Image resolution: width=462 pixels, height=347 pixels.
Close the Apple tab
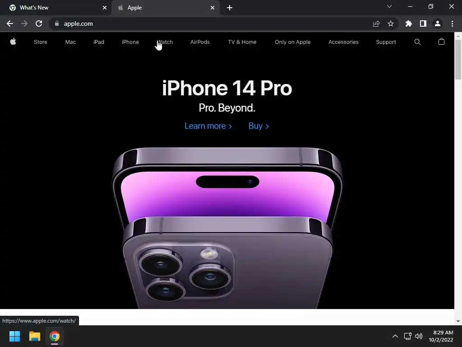[213, 8]
